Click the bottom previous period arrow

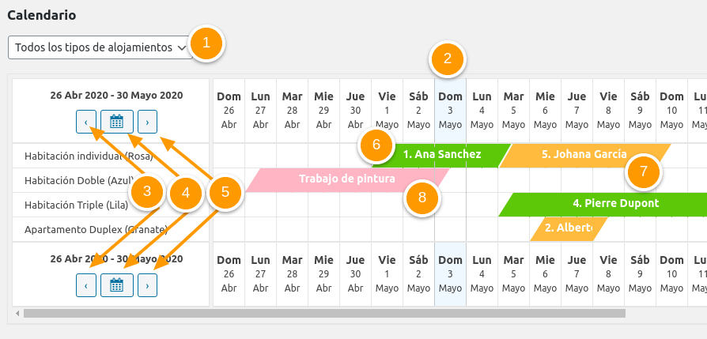[x=85, y=284]
